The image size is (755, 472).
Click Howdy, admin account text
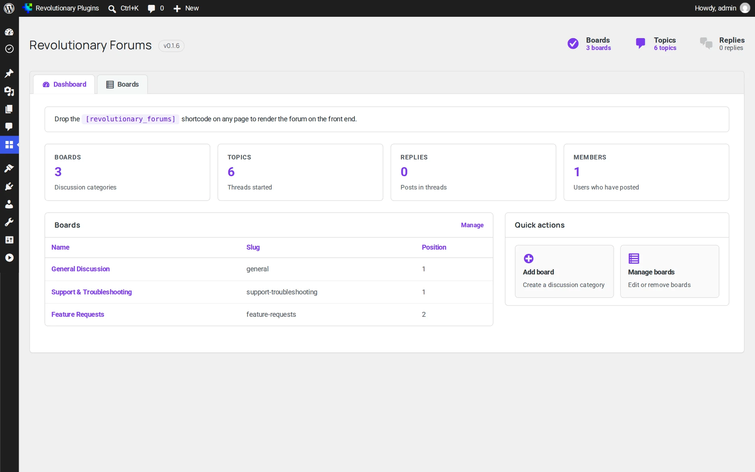point(716,8)
